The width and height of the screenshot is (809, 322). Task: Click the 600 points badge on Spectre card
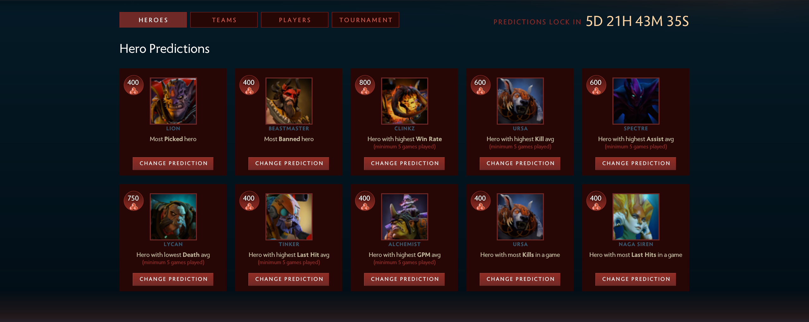596,85
